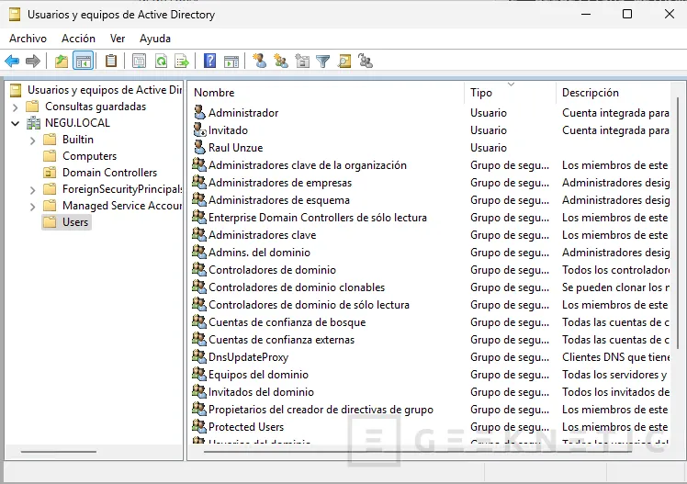The image size is (687, 484).
Task: Click the NEGU.LOCAL domain icon
Action: 33,123
